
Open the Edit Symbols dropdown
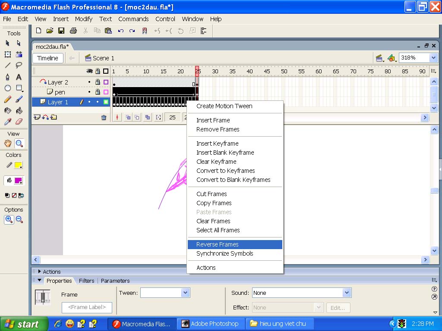tap(392, 58)
